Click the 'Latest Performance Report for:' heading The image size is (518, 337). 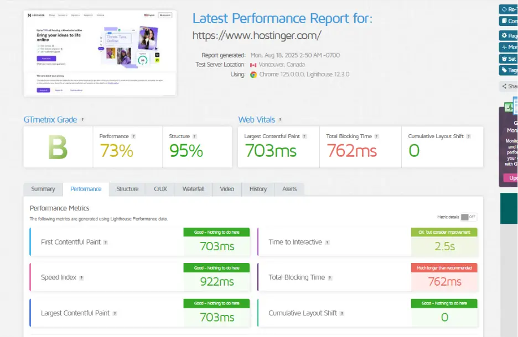pos(282,18)
